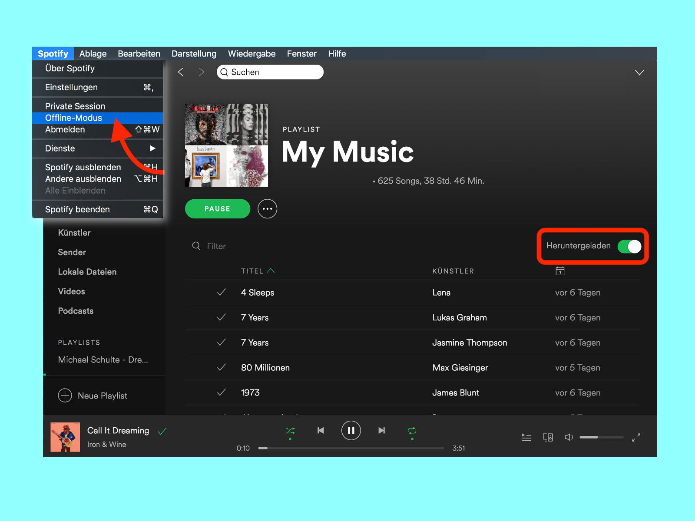Choose Andere ausblenden
Viewport: 695px width, 521px height.
pyautogui.click(x=98, y=179)
